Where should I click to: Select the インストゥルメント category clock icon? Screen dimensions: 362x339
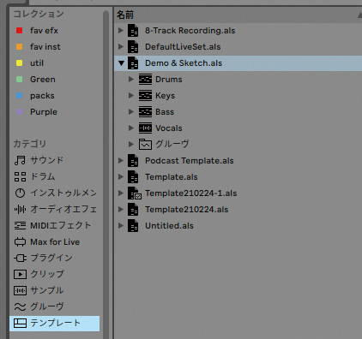[x=20, y=193]
